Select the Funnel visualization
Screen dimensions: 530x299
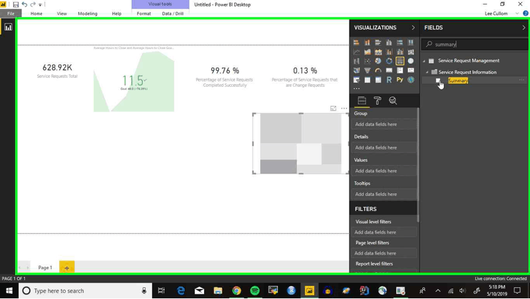tap(367, 71)
